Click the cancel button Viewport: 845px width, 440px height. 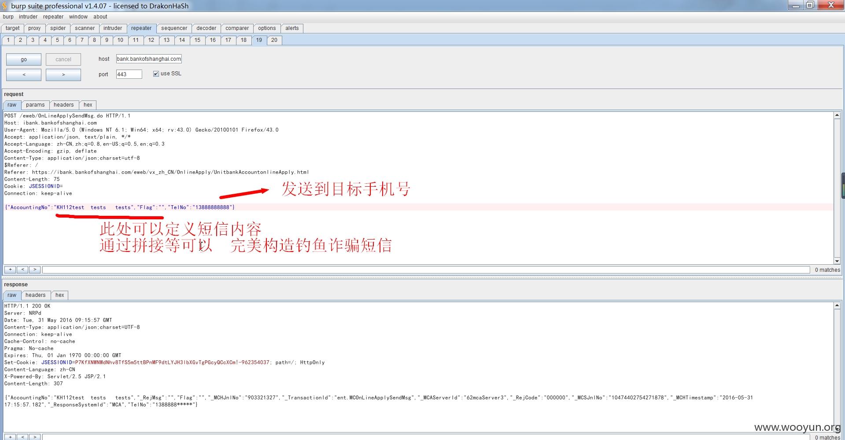point(63,59)
